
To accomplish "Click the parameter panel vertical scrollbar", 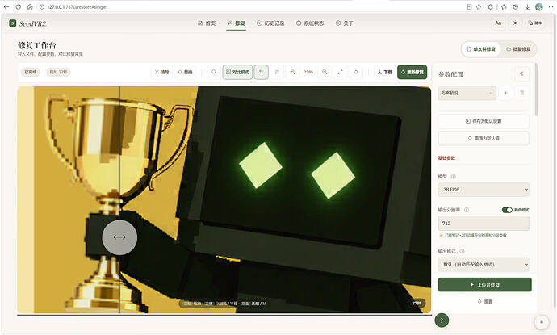I will tap(536, 90).
